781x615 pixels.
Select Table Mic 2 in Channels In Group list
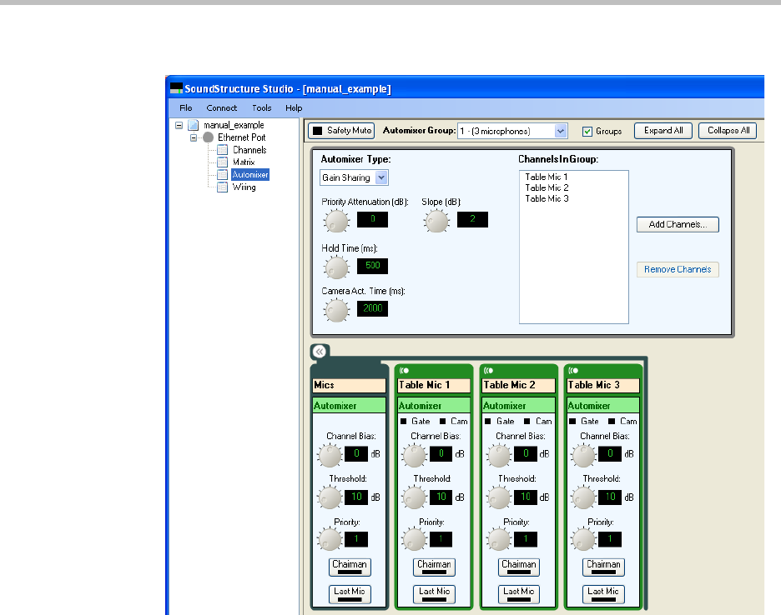tap(547, 187)
